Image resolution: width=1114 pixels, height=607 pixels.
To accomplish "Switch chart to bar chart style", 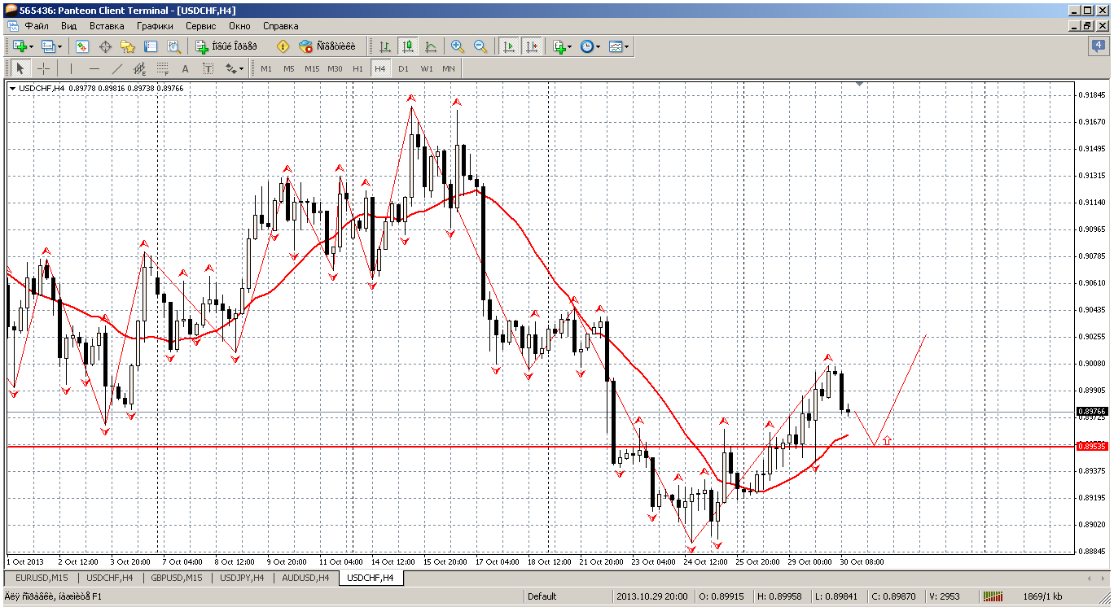I will click(384, 46).
